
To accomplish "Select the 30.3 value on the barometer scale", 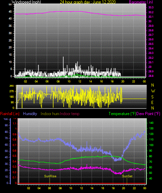I will [x=151, y=7].
